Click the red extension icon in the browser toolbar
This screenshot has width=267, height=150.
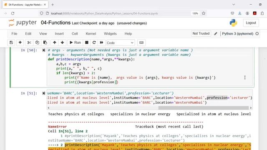click(255, 13)
